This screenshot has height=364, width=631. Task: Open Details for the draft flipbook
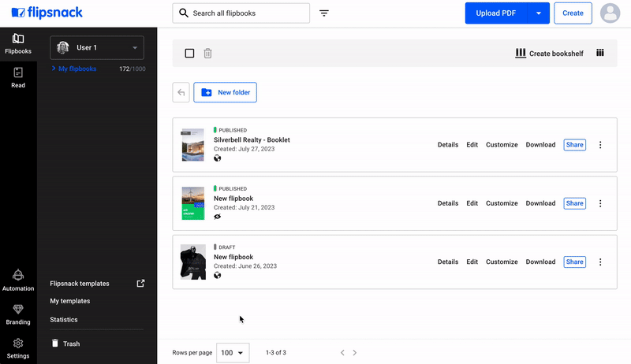click(x=448, y=262)
